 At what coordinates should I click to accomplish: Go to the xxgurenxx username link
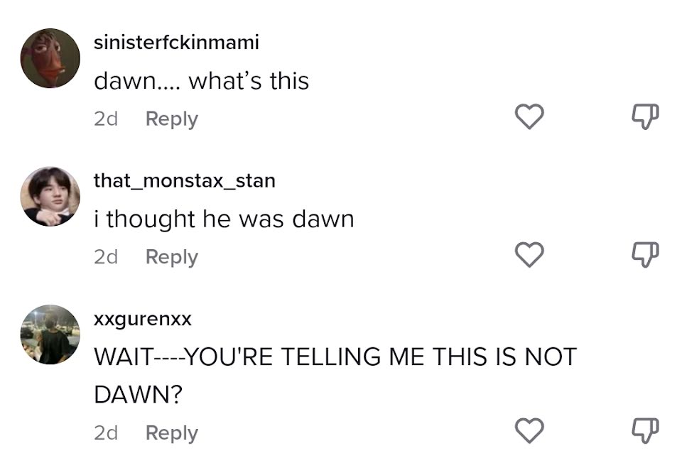click(x=143, y=320)
